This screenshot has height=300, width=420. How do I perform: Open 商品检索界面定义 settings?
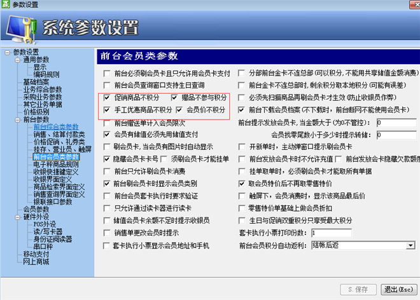click(59, 187)
